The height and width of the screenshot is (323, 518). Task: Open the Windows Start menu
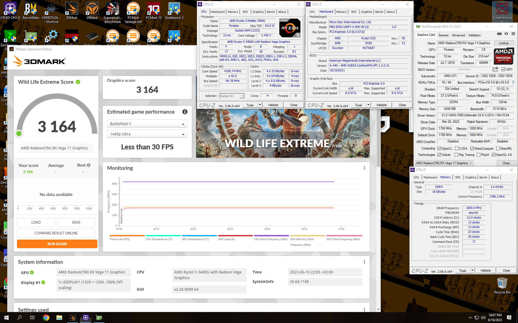[x=6, y=318]
